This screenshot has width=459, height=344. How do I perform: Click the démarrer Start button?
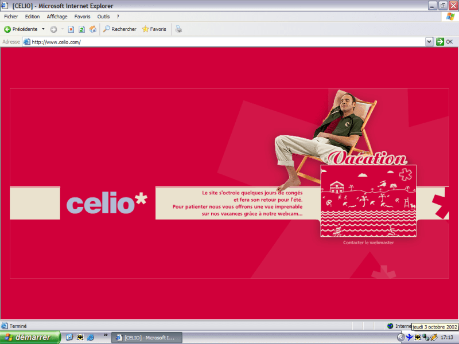tap(30, 337)
